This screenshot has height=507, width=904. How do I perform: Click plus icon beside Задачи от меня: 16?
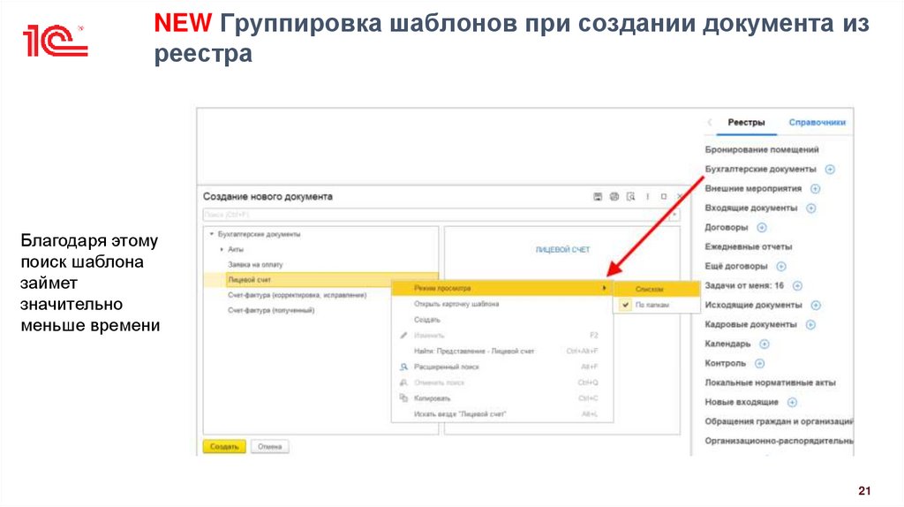pyautogui.click(x=797, y=285)
